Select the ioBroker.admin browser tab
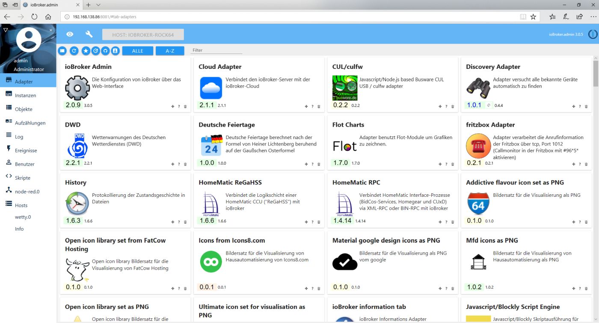This screenshot has width=599, height=323. 51,5
